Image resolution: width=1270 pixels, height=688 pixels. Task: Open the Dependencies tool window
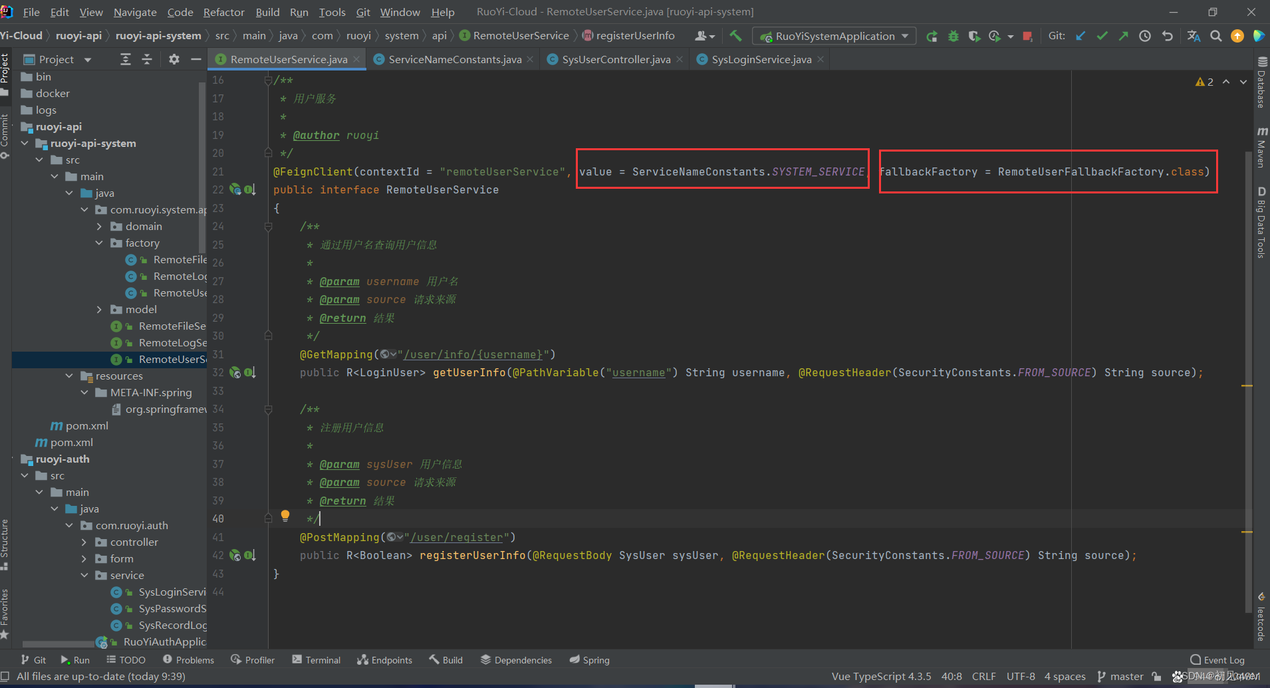516,659
